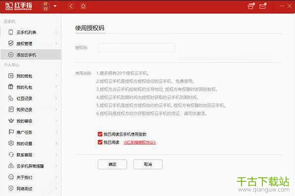The height and width of the screenshot is (196, 295).
Task: Expand the 授权管理 chevron
Action: 56,43
